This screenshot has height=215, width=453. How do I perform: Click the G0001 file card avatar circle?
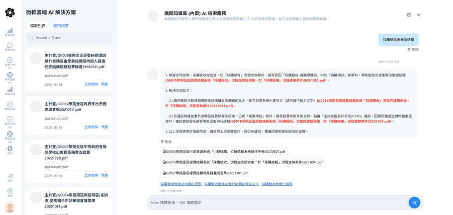(36, 58)
